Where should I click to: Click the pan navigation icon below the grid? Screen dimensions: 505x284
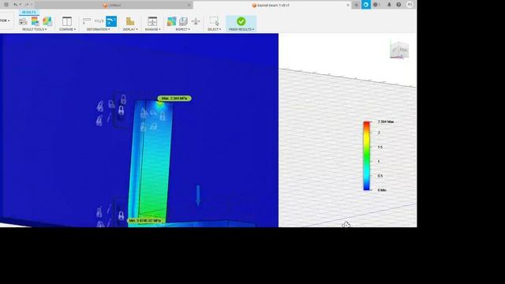(x=346, y=224)
